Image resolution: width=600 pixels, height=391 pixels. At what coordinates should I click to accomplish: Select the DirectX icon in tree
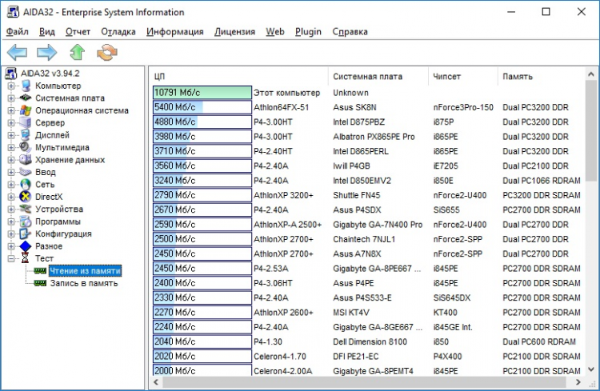[26, 197]
